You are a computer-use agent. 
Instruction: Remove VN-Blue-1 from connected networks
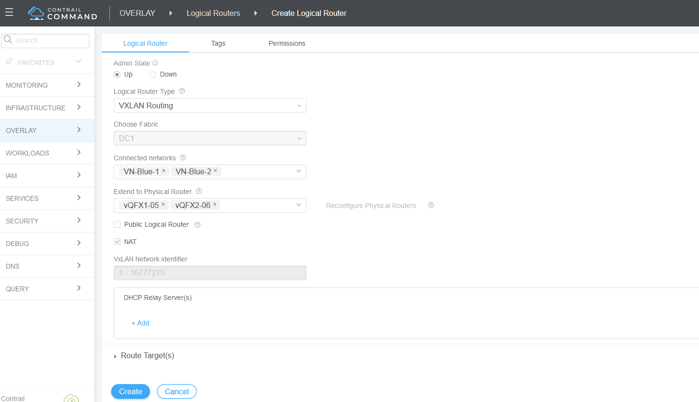[x=164, y=170]
